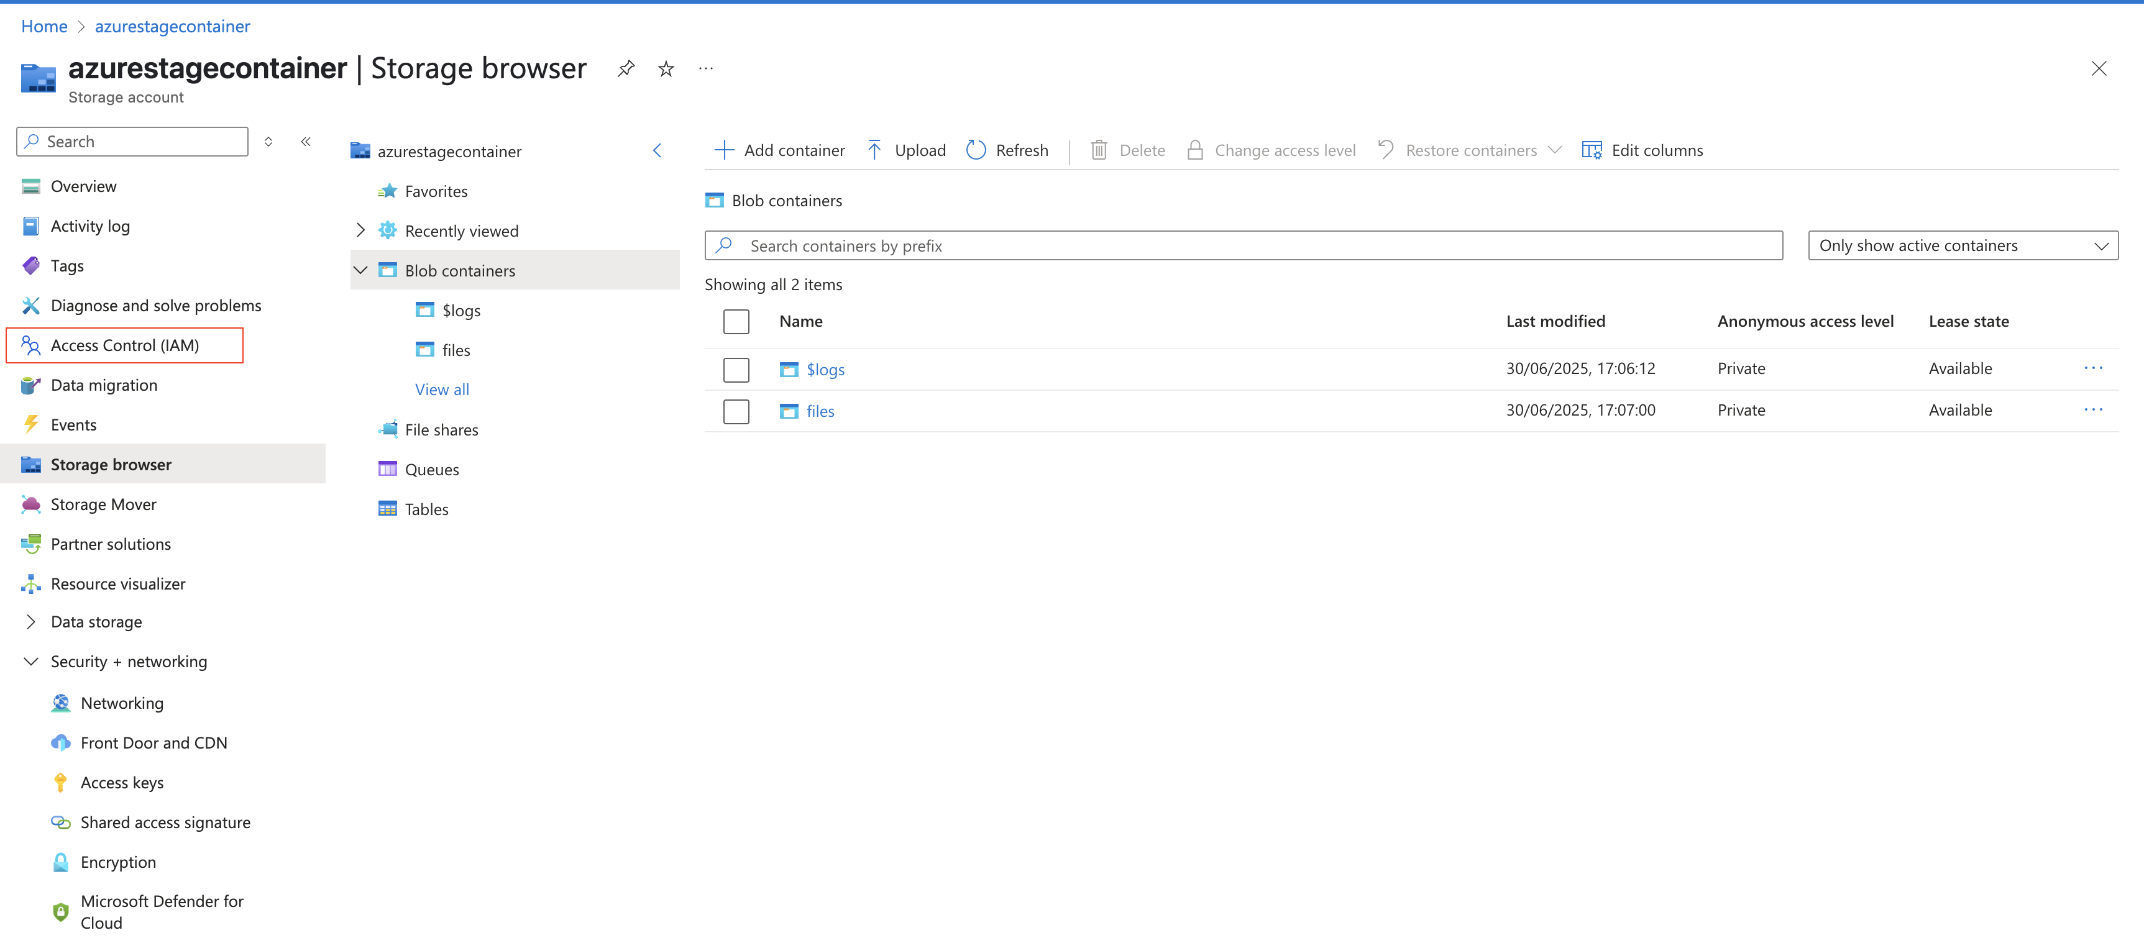Screen dimensions: 2144x943
Task: Open Tables in tree
Action: click(x=426, y=509)
